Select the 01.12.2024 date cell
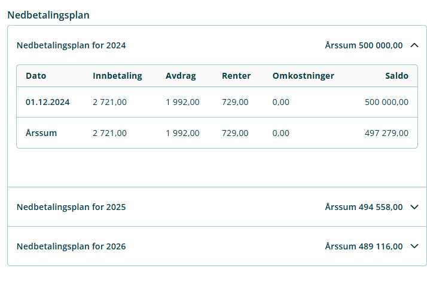The image size is (427, 284). tap(48, 102)
